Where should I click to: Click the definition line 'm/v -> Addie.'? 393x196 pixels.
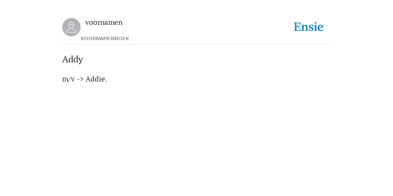click(85, 79)
